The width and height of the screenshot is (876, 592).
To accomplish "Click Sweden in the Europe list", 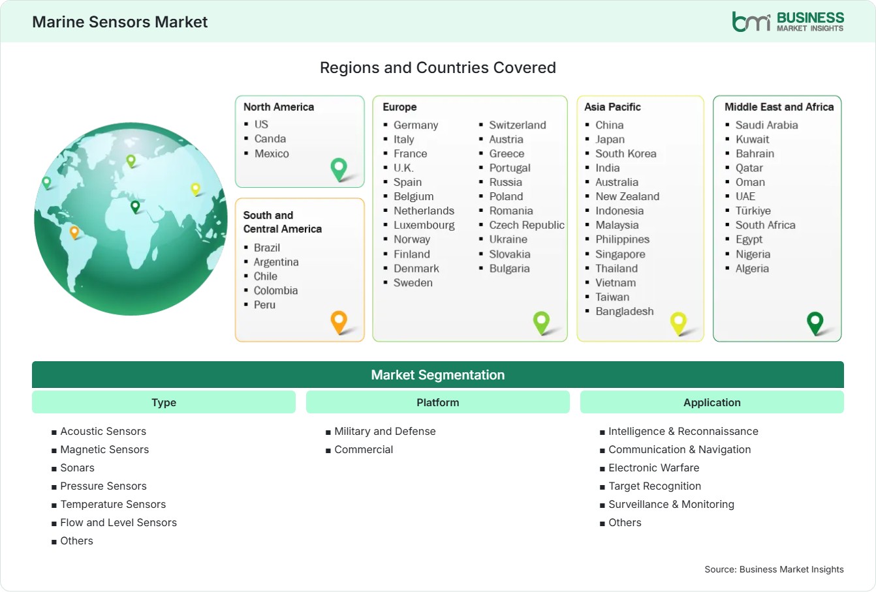I will (x=413, y=283).
